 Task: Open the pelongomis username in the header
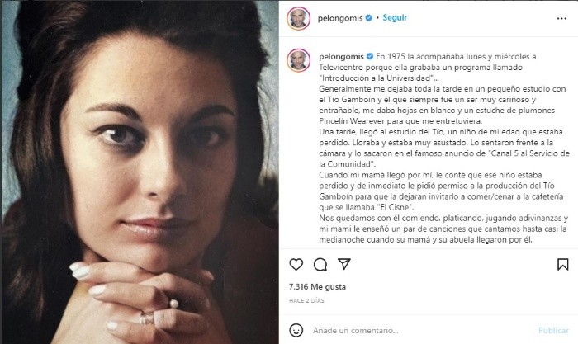pyautogui.click(x=340, y=18)
